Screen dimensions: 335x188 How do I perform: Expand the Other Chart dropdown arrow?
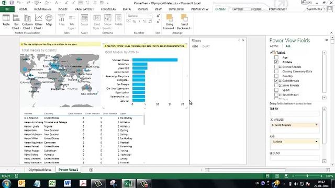point(42,28)
